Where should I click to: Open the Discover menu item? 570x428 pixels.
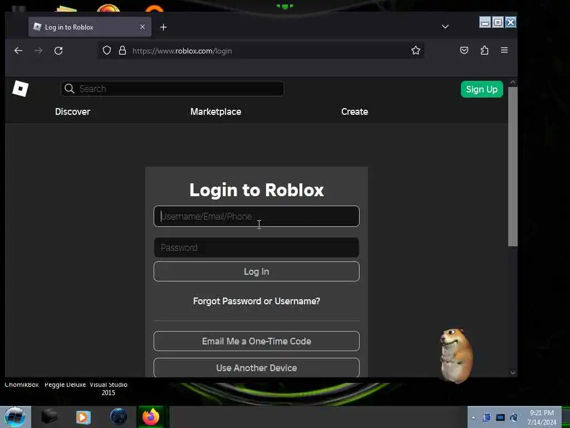pyautogui.click(x=72, y=111)
